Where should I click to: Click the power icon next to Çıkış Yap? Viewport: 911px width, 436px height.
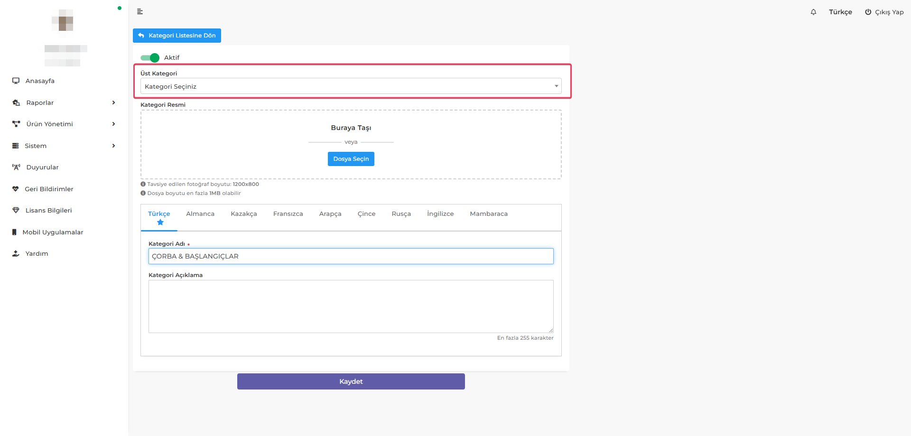click(868, 12)
